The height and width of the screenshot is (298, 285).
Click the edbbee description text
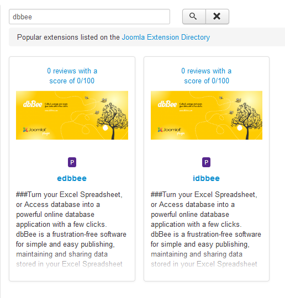point(71,230)
